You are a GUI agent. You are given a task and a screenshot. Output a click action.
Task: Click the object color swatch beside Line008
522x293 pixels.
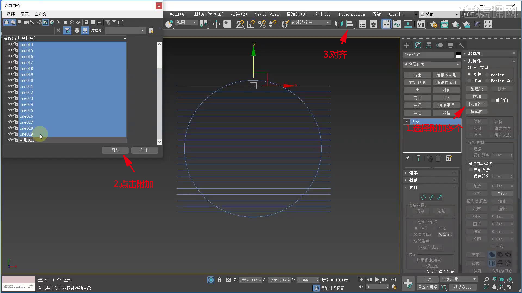(x=458, y=55)
